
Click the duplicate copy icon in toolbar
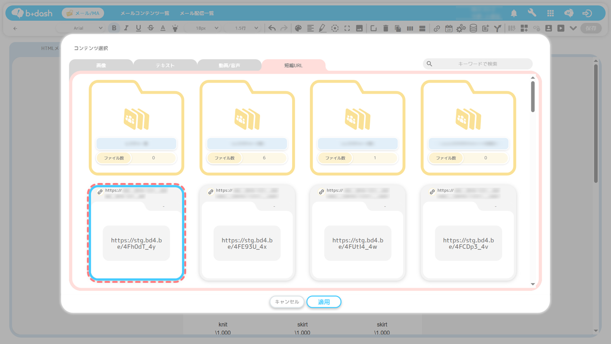tap(398, 28)
